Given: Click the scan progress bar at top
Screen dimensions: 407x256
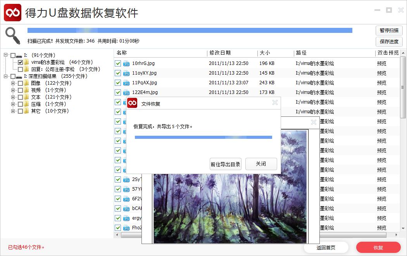Looking at the screenshot, I should click(190, 31).
